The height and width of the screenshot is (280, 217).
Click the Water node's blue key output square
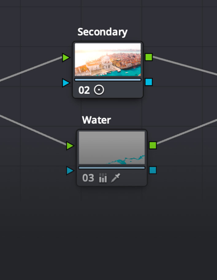click(x=153, y=170)
